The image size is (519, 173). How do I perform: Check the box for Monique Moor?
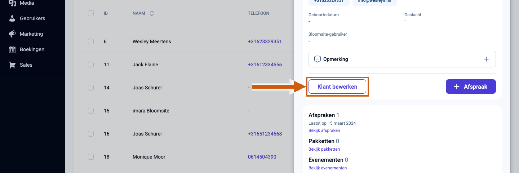pos(91,157)
